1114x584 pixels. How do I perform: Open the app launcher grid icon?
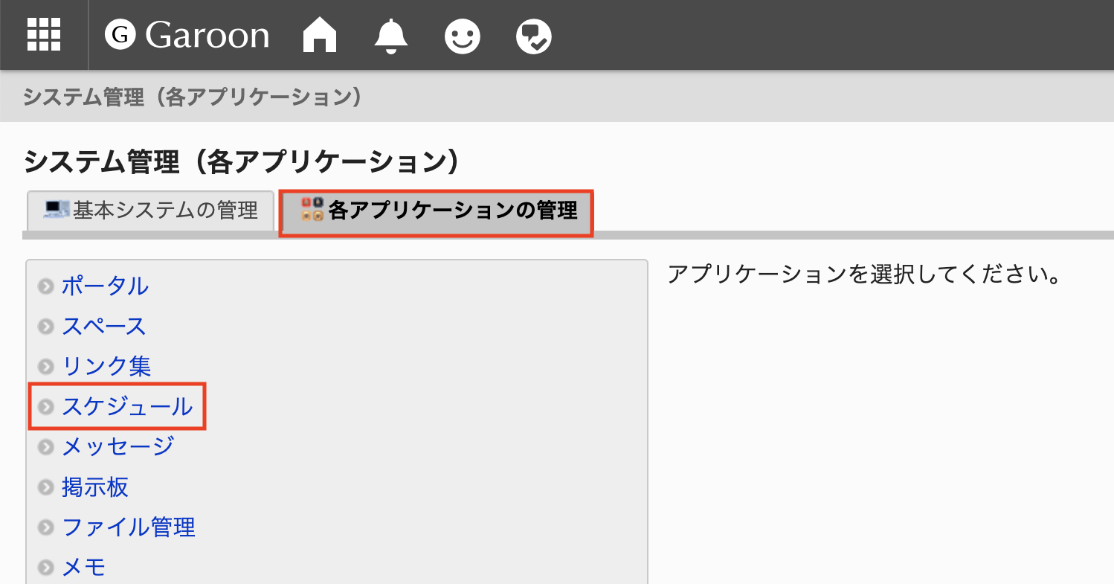pos(44,34)
